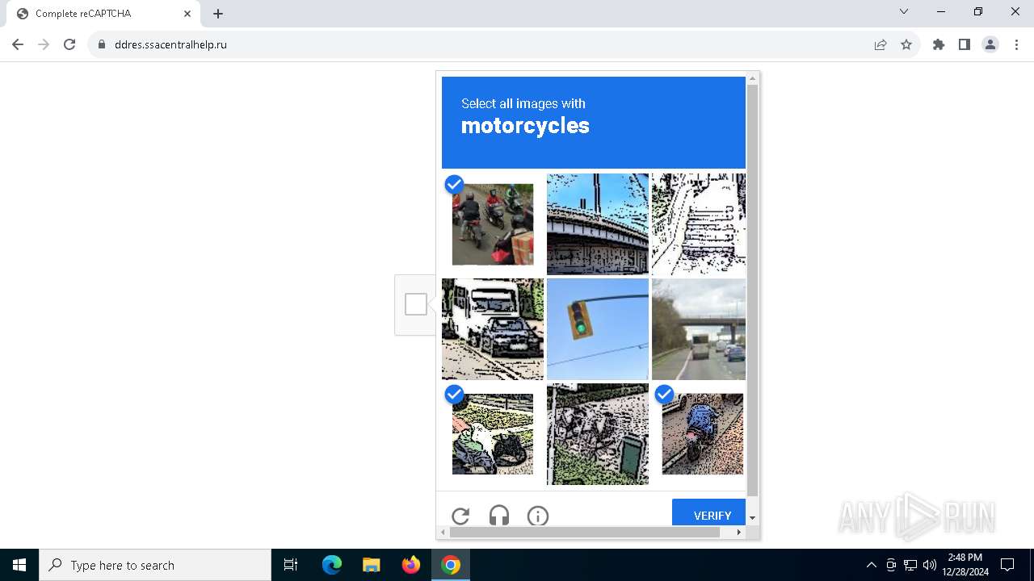This screenshot has height=581, width=1034.
Task: Open a new browser tab
Action: pos(218,14)
